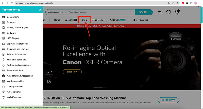This screenshot has width=203, height=109.
Task: Open the shopping cart icon
Action: click(x=177, y=12)
